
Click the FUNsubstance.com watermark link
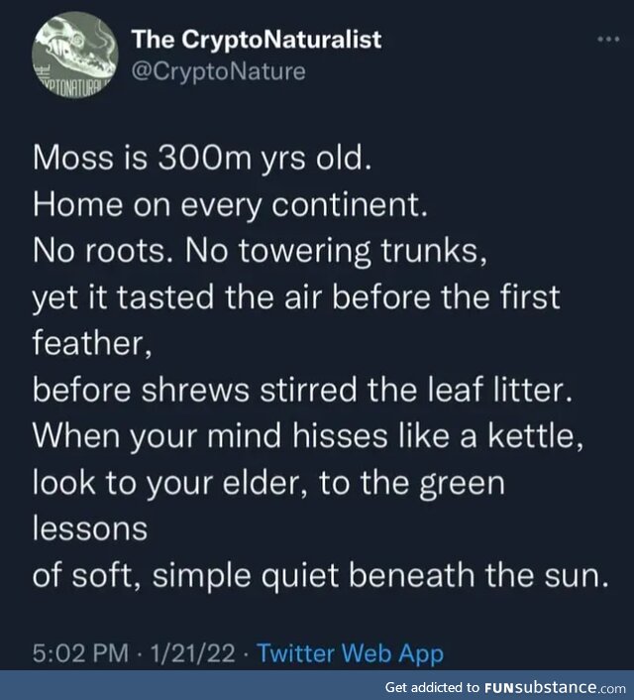click(x=555, y=687)
